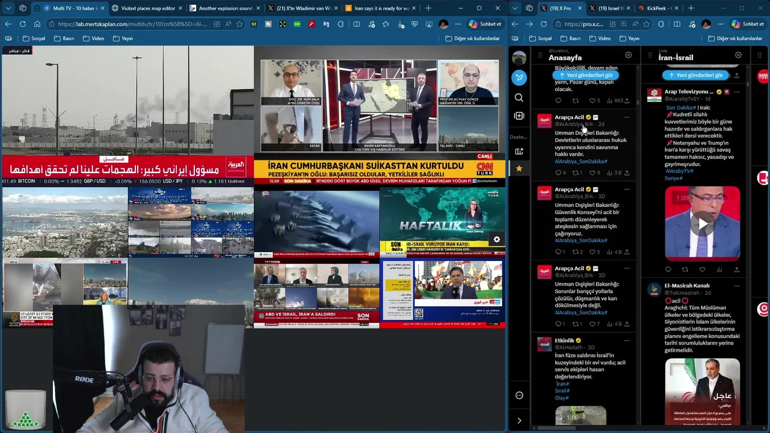Open Yayın bookmarks folder in right window
The image size is (770, 433).
(x=629, y=38)
